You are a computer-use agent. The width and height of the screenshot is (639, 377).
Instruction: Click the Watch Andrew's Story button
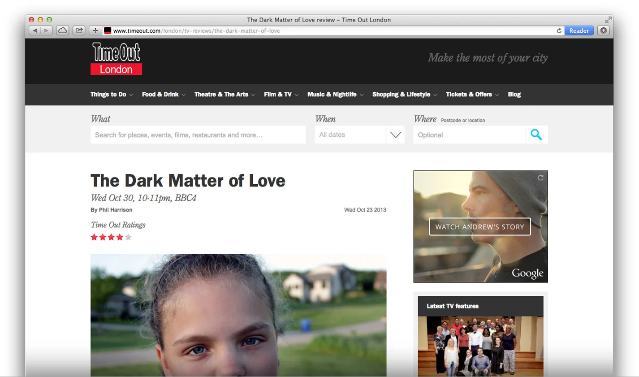pyautogui.click(x=479, y=226)
